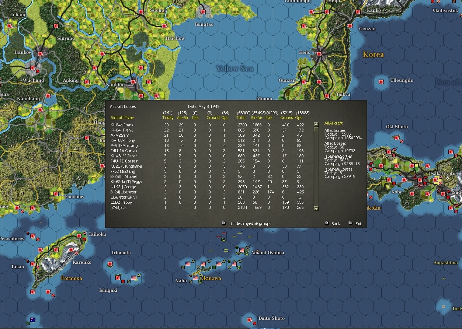Click the Allied Sorties statistic label
The image size is (462, 329).
click(x=335, y=130)
